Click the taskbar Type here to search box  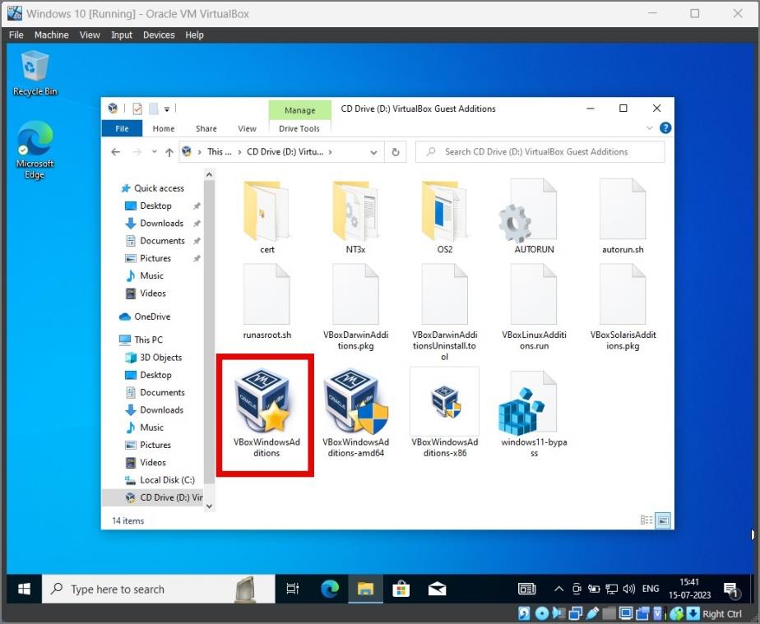tap(159, 589)
